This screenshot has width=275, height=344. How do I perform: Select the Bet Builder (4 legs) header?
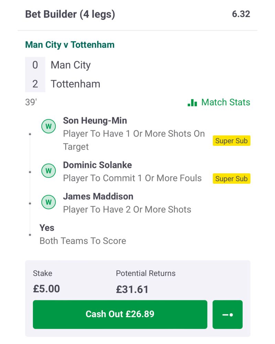click(70, 14)
